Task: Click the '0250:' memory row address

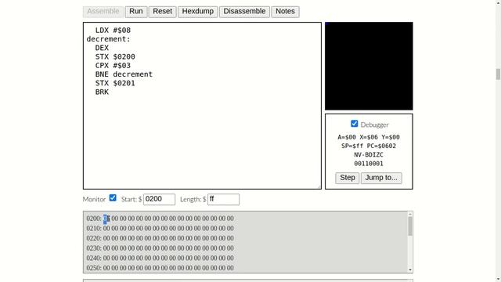Action: (x=94, y=268)
